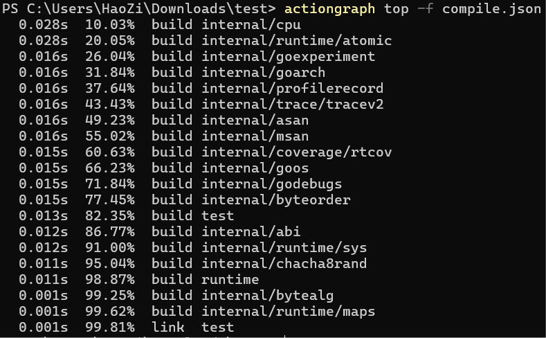546x338 pixels.
Task: Click internal/trace/tracev2 package name
Action: 293,105
